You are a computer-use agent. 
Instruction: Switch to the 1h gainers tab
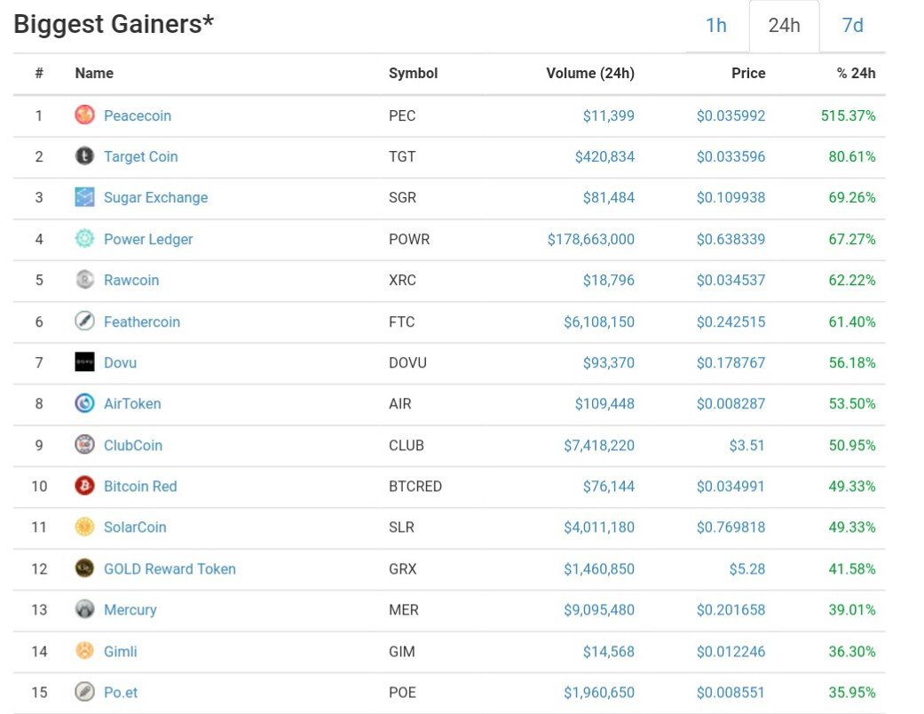click(716, 26)
